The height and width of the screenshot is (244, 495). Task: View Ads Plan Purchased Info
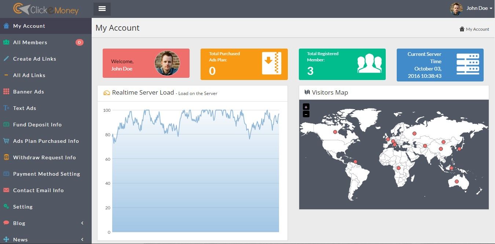click(x=46, y=141)
